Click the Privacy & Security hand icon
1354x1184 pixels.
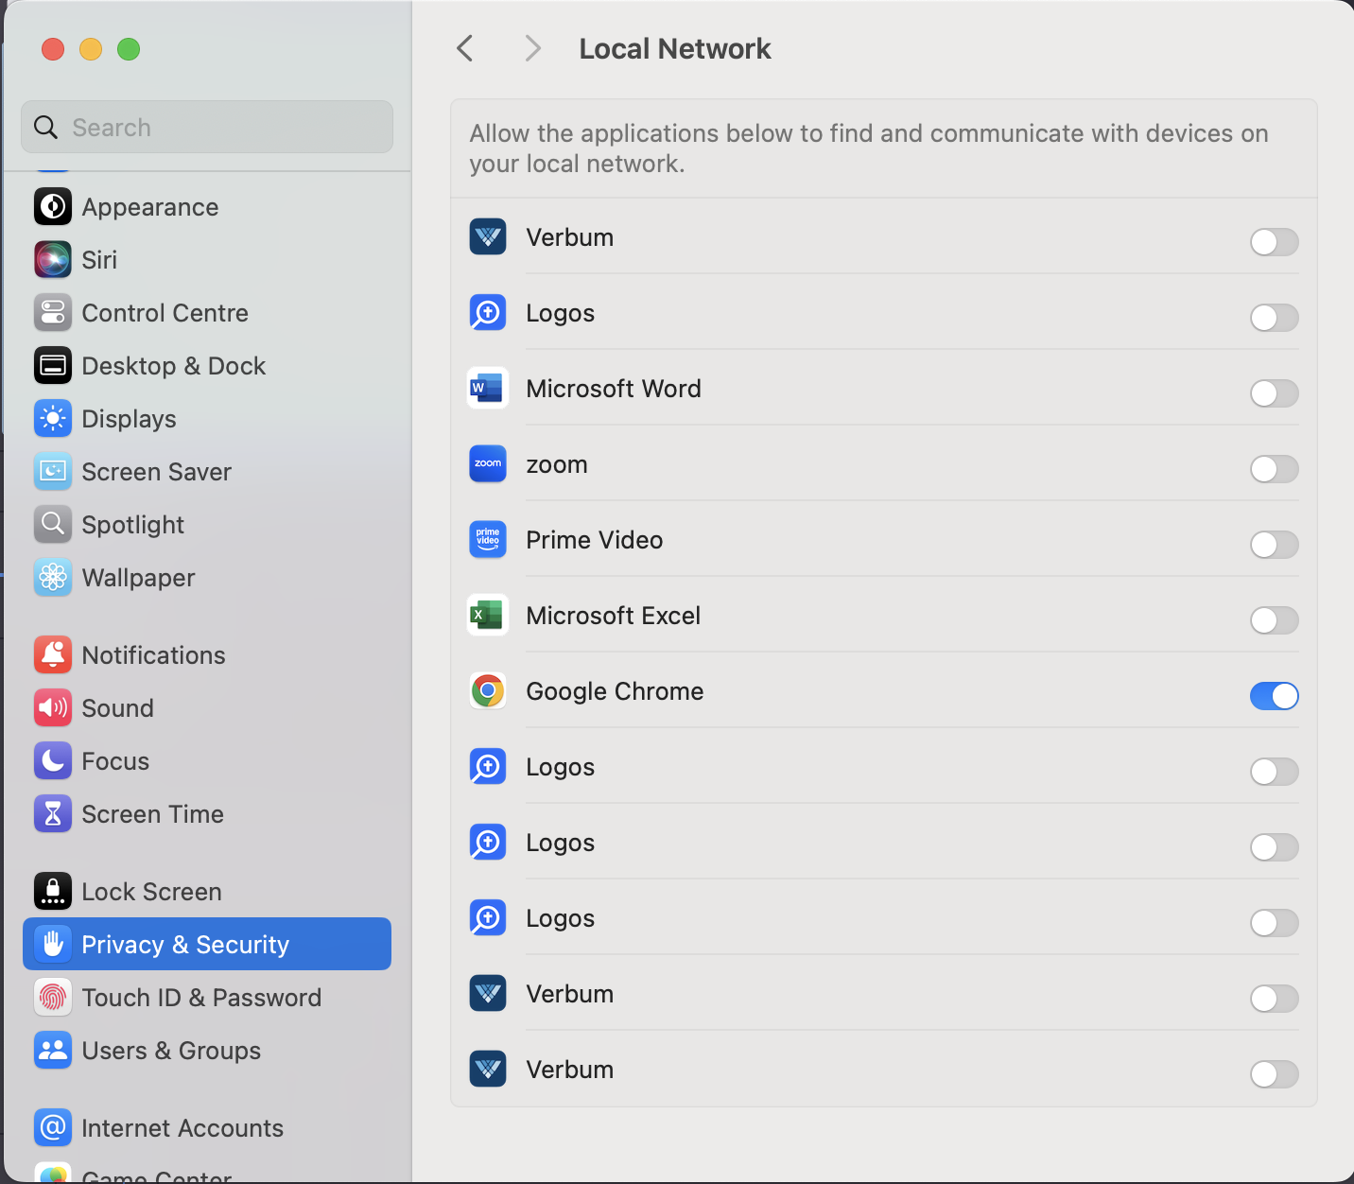[53, 944]
